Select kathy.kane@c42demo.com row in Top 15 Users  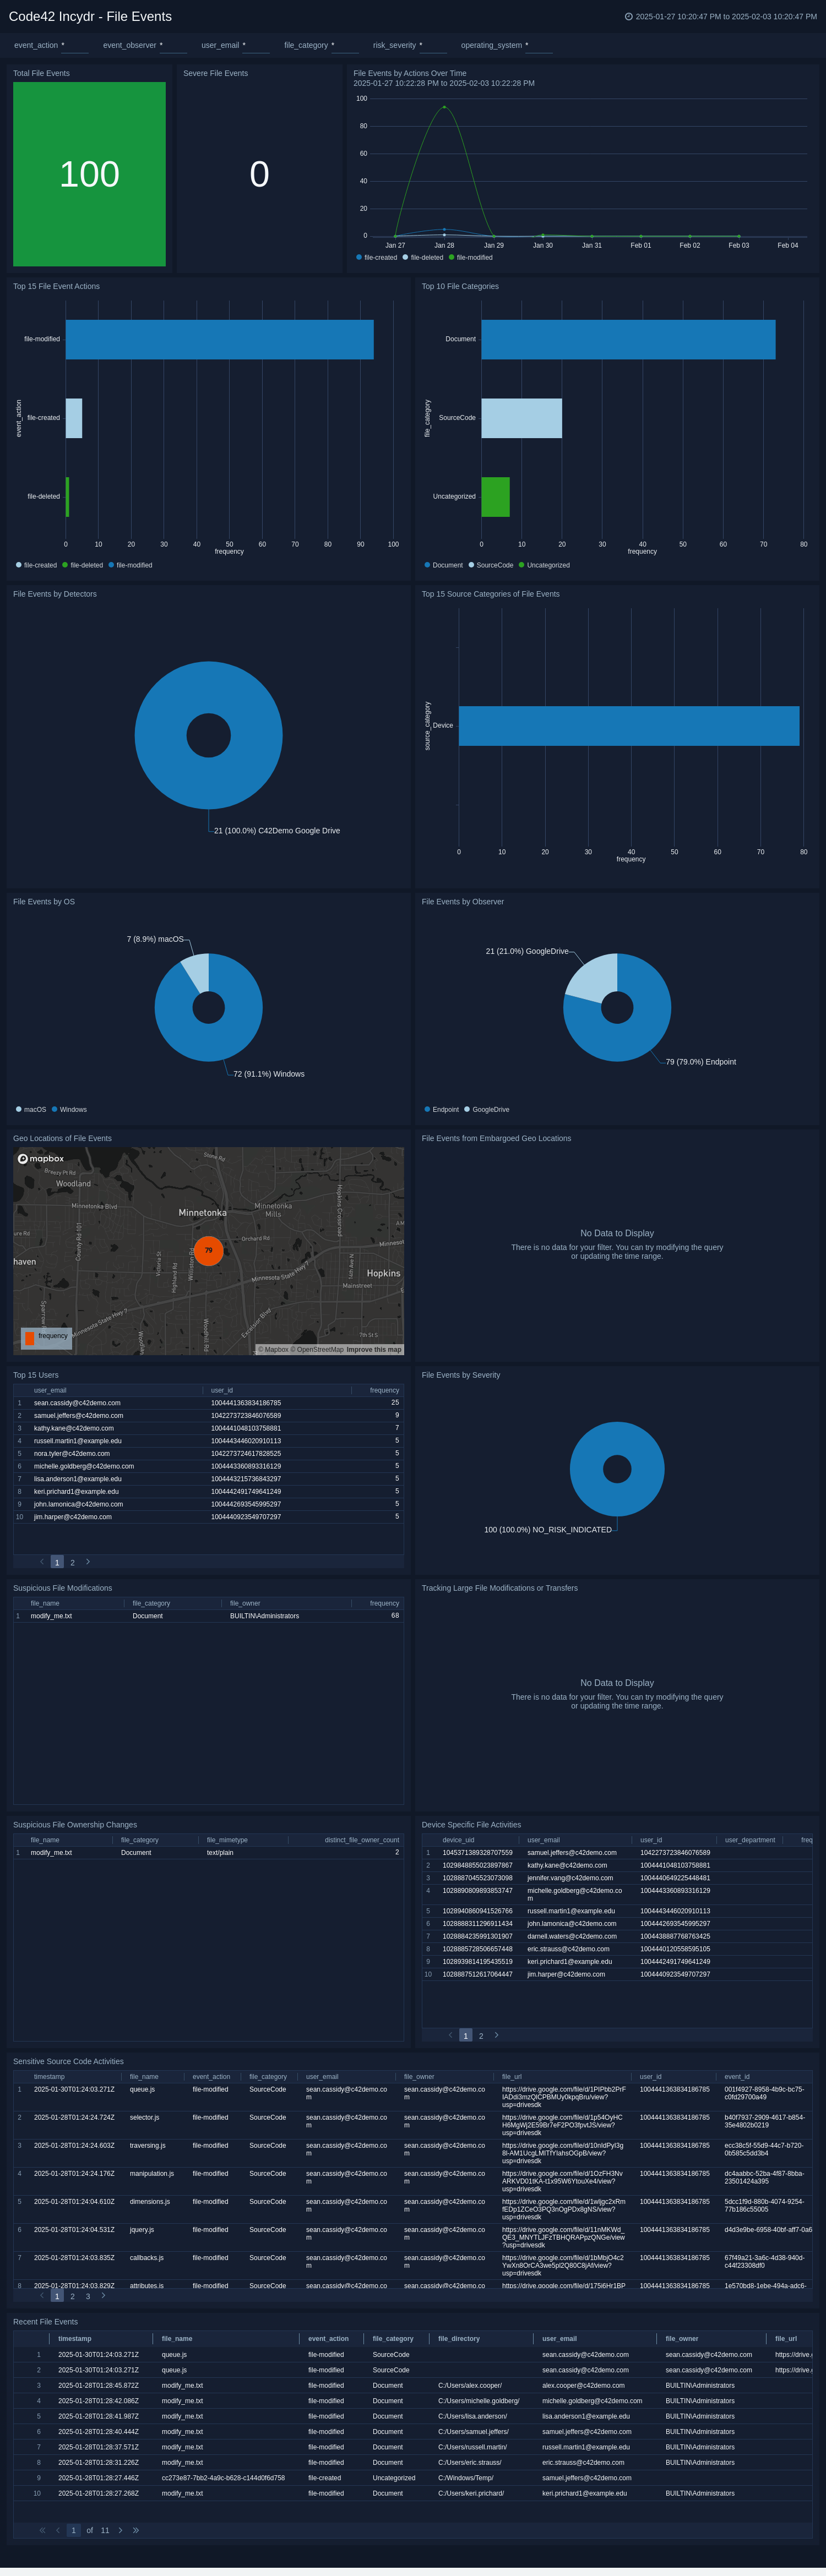point(208,1428)
